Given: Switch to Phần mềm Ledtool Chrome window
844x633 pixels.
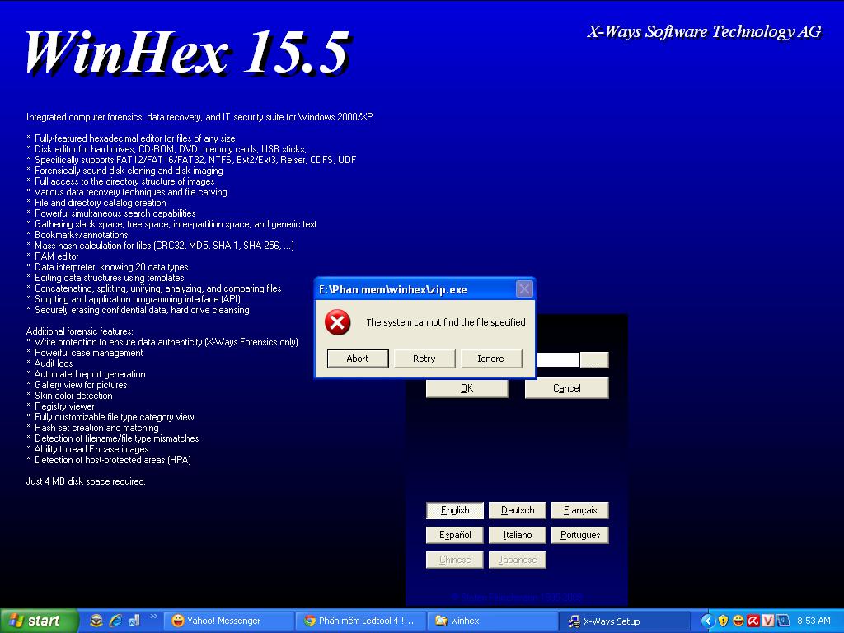Looking at the screenshot, I should 360,621.
